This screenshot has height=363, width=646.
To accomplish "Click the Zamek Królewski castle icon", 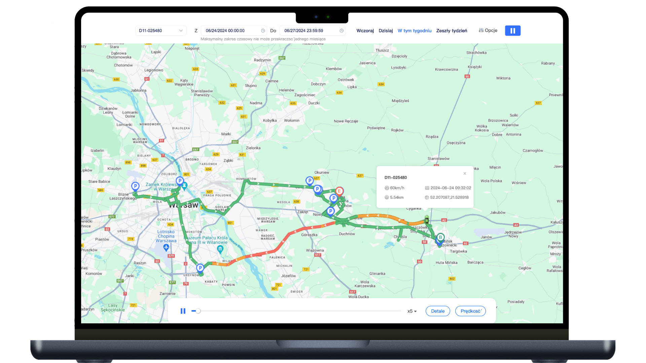I will pos(184,185).
